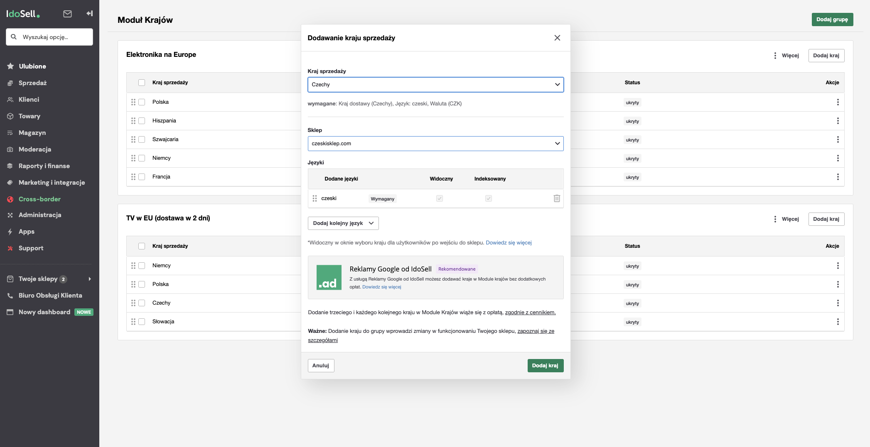Delete the czeski language with trash icon

(x=557, y=198)
